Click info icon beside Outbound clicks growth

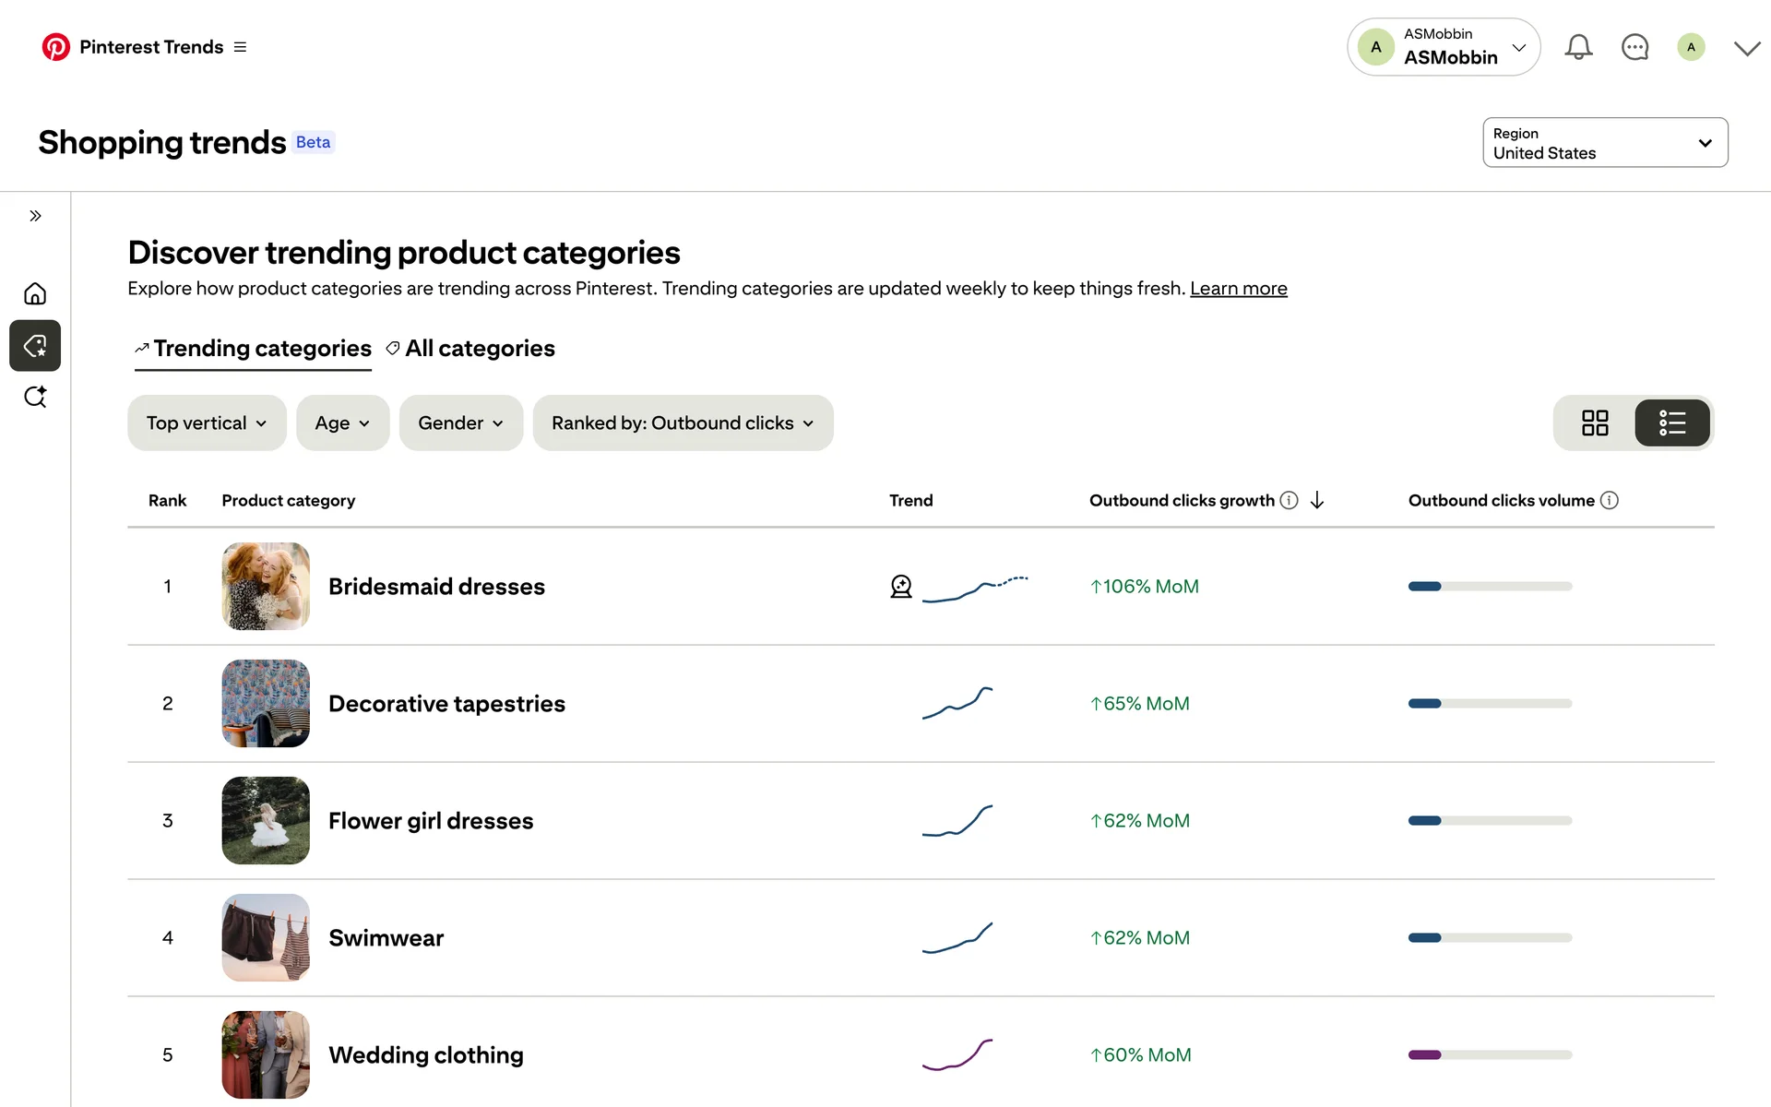1290,500
